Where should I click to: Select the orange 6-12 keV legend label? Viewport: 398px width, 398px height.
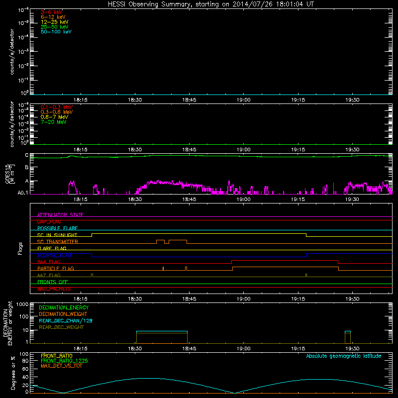(53, 17)
